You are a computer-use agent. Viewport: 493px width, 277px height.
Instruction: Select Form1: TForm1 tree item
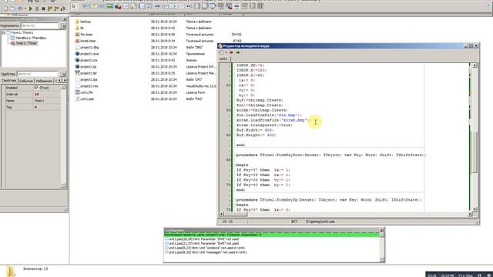click(22, 32)
